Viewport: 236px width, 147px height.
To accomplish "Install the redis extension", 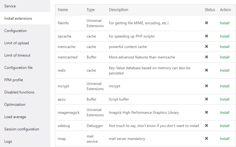I will click(x=225, y=70).
